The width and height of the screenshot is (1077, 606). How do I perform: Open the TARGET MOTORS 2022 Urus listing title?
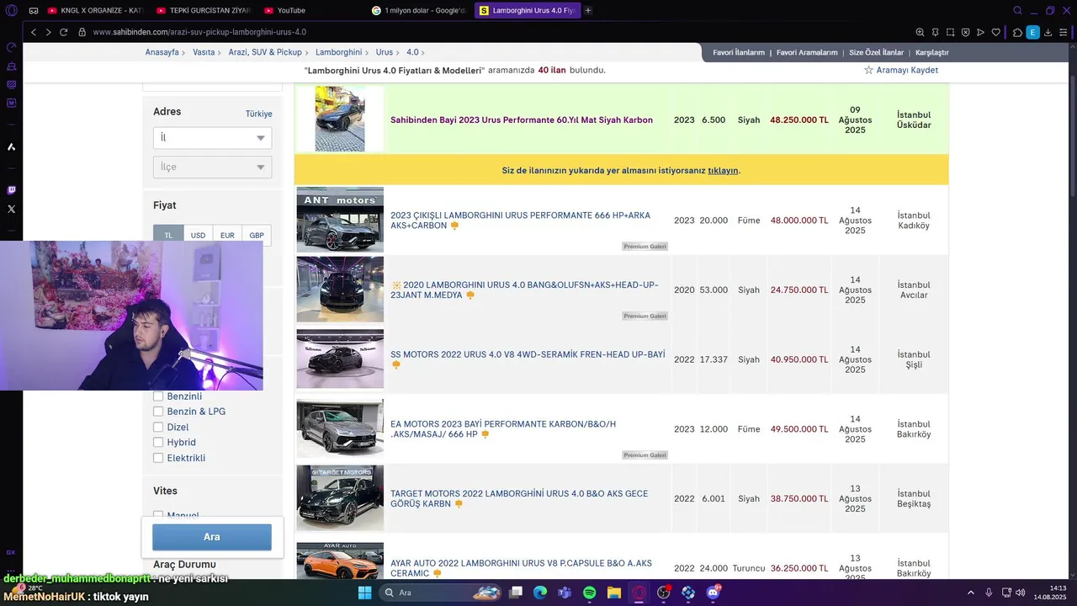pyautogui.click(x=519, y=498)
